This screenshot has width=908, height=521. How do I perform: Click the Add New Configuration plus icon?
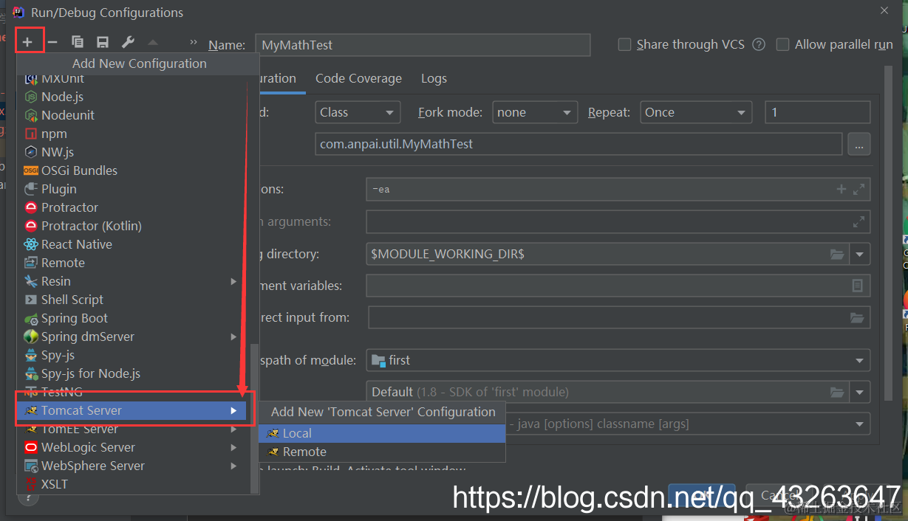tap(27, 42)
